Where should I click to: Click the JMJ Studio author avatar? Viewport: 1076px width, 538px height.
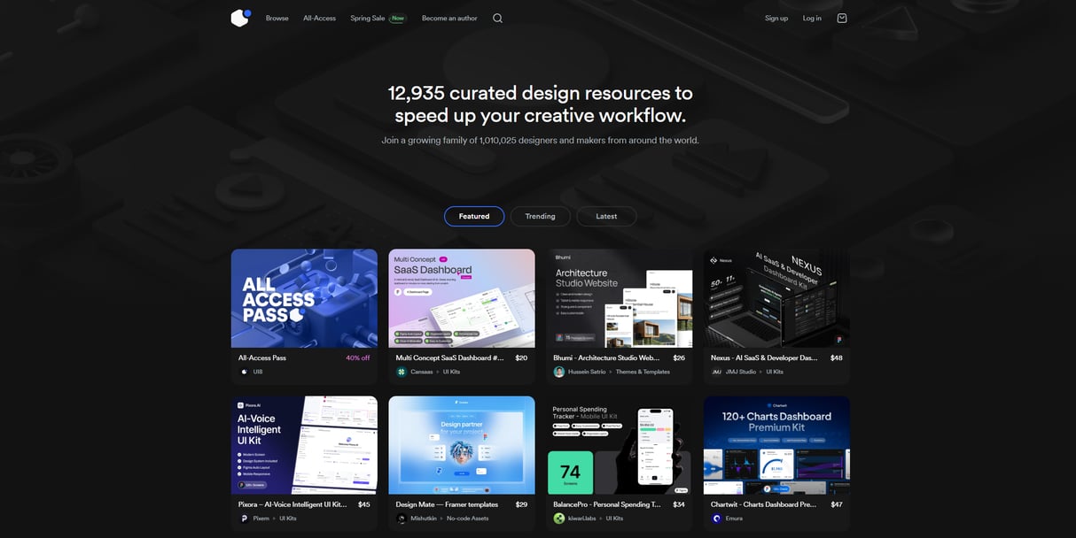[716, 372]
